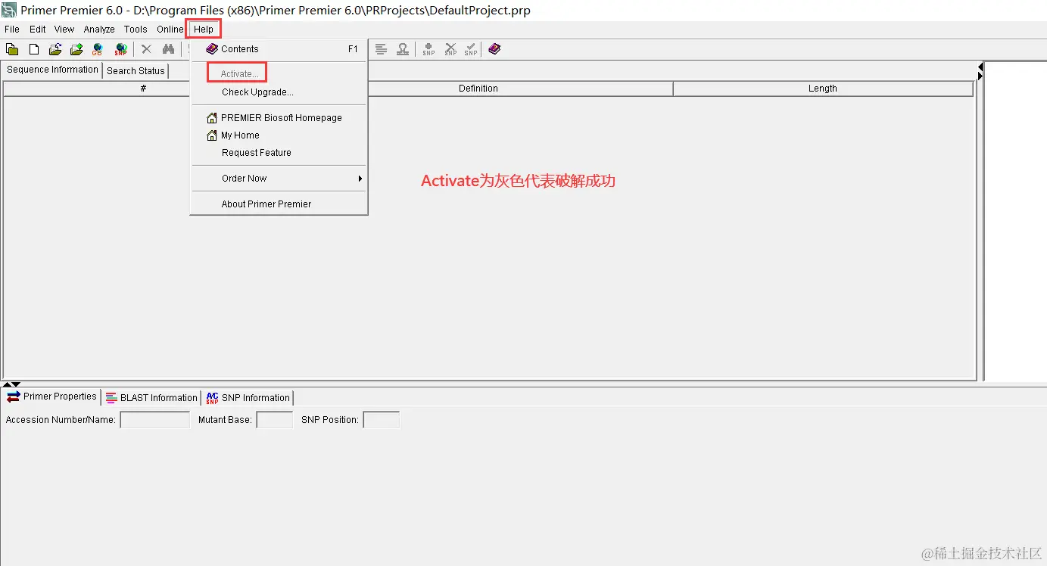The width and height of the screenshot is (1047, 566).
Task: Click the binoculars find icon
Action: 169,49
